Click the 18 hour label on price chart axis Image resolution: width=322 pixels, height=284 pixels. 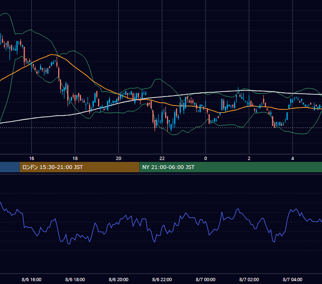(x=75, y=159)
